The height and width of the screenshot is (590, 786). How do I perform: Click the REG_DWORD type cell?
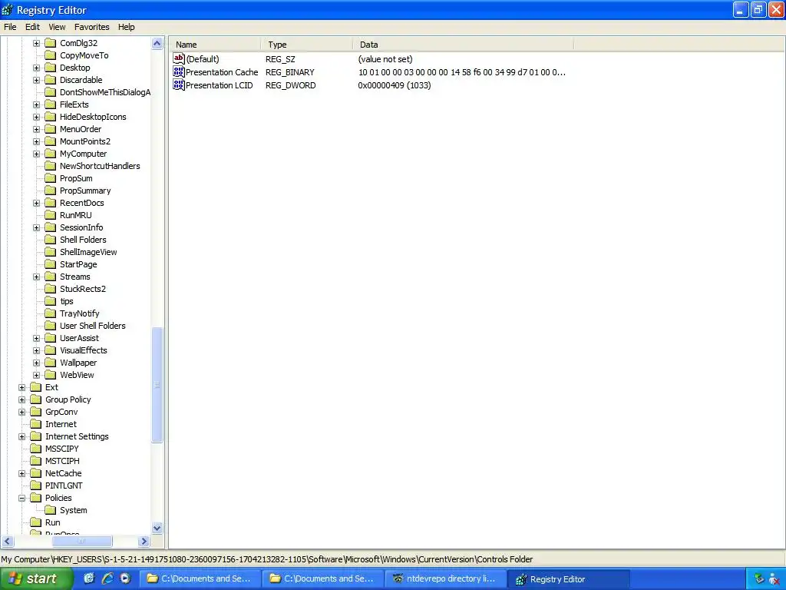pyautogui.click(x=291, y=85)
